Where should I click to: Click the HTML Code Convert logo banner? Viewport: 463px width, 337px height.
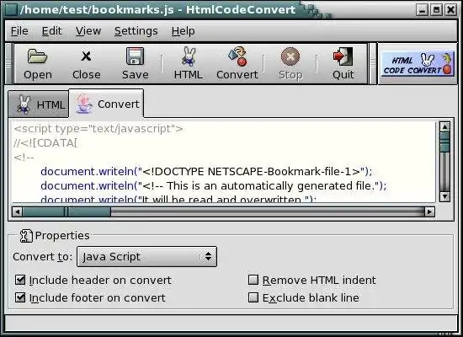pyautogui.click(x=418, y=64)
